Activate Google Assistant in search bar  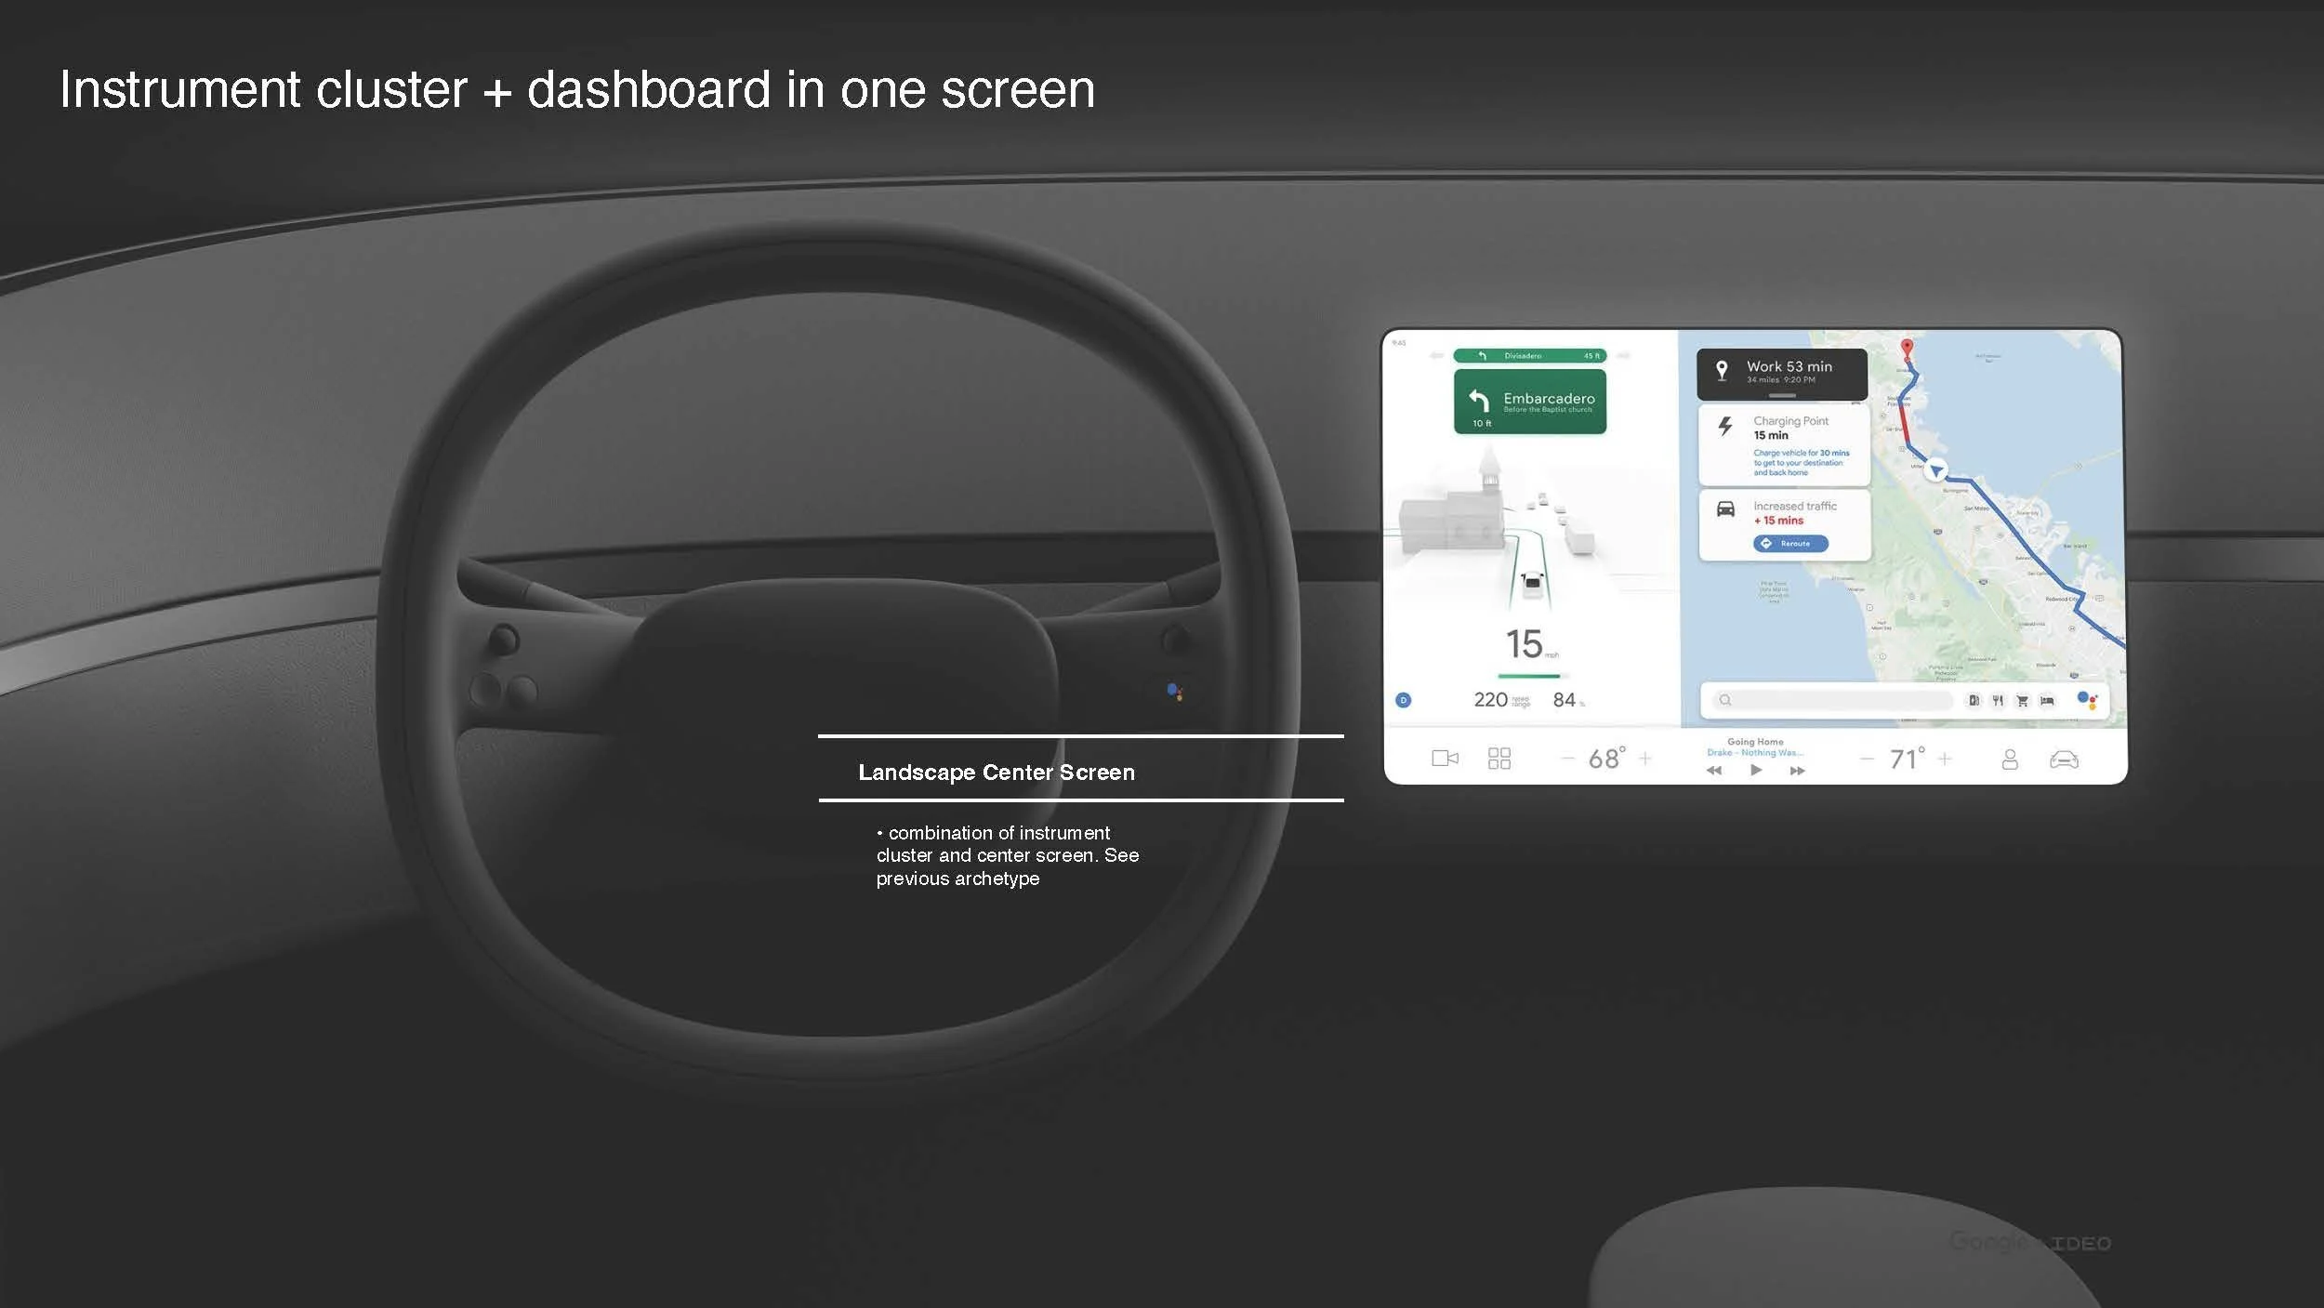[2087, 700]
